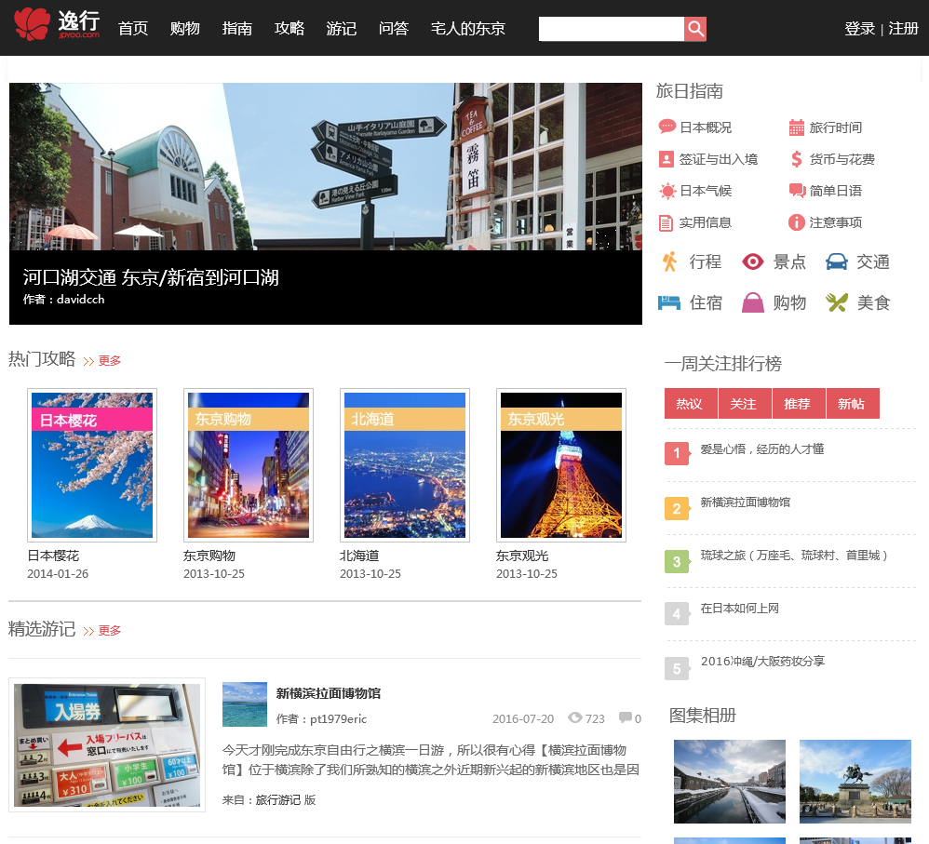929x844 pixels.
Task: Switch to the 新帖 ranking tab
Action: tap(851, 404)
